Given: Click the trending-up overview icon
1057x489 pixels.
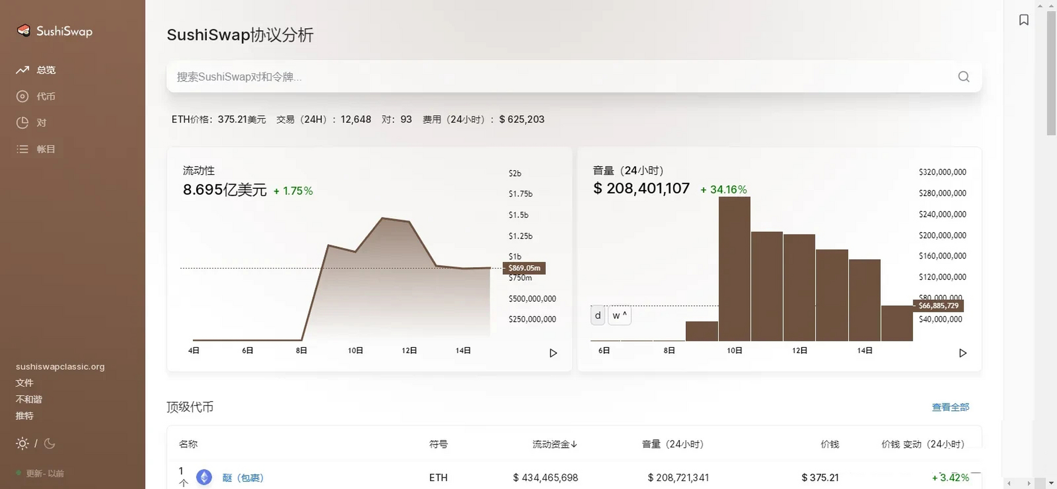Looking at the screenshot, I should click(23, 70).
